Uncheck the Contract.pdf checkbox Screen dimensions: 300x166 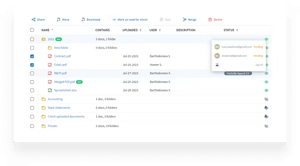[x=32, y=56]
